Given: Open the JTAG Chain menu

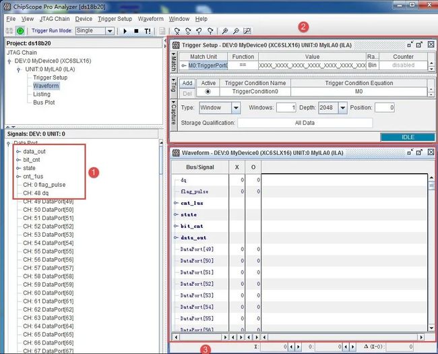Looking at the screenshot, I should point(55,19).
